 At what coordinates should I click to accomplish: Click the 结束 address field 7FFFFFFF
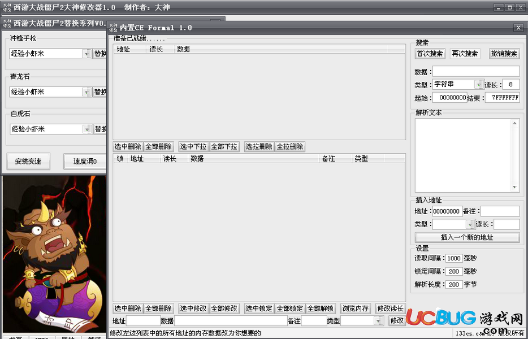point(502,98)
